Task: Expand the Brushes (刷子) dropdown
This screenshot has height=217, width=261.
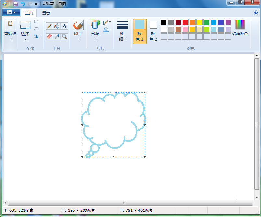Action: (x=79, y=39)
